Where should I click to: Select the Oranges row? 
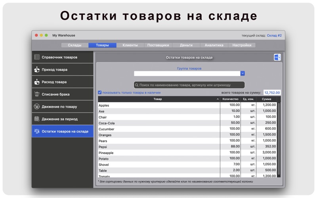tap(187, 135)
